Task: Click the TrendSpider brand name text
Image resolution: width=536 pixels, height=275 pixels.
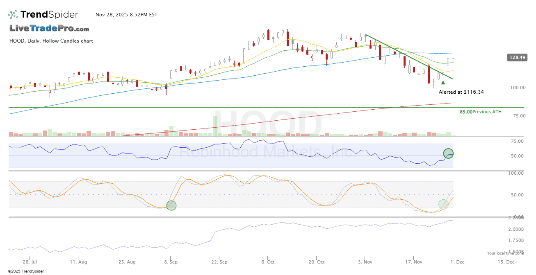Action: click(49, 15)
